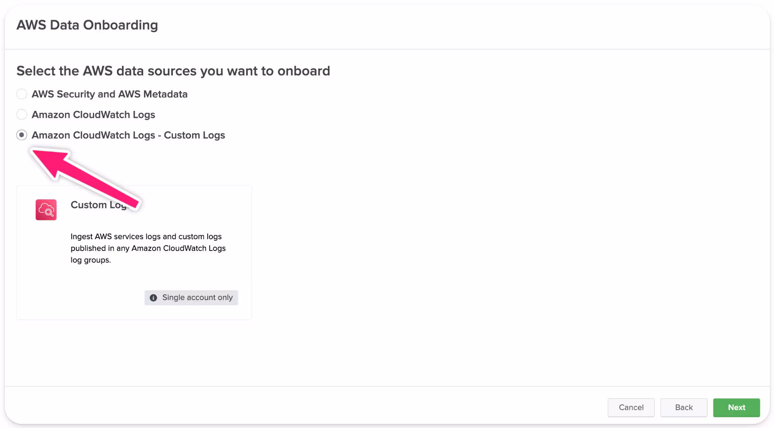Click the selected Custom Logs radio button
This screenshot has height=428, width=774.
[22, 135]
